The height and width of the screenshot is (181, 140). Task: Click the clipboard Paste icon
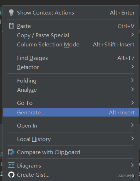pyautogui.click(x=11, y=26)
